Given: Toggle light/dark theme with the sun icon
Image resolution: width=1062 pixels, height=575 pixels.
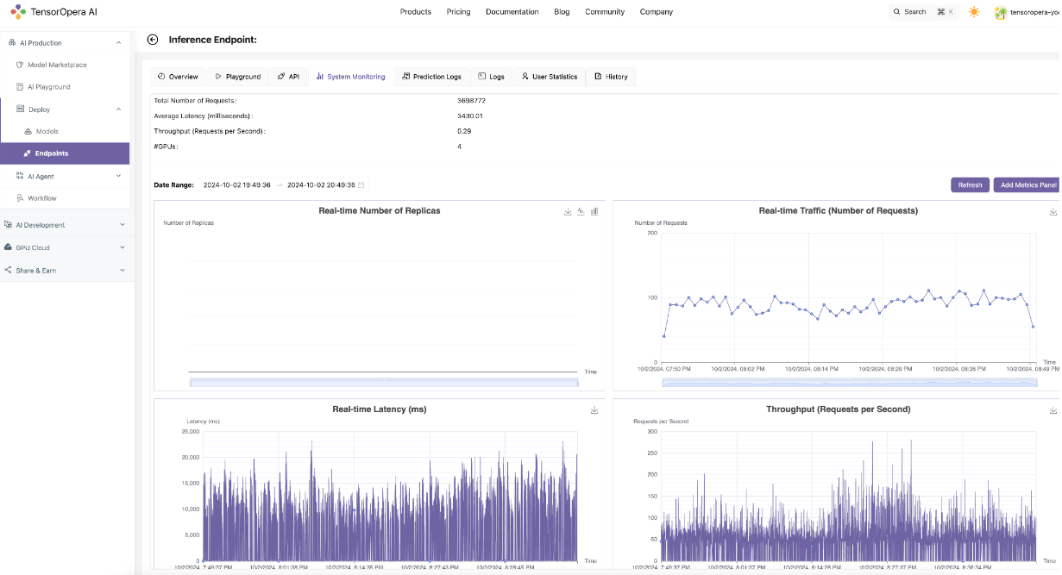Looking at the screenshot, I should pos(974,11).
